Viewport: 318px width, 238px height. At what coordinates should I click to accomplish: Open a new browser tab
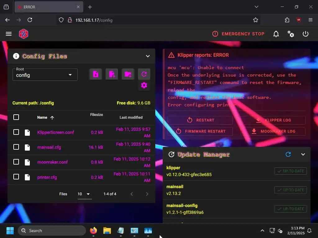[x=90, y=7]
